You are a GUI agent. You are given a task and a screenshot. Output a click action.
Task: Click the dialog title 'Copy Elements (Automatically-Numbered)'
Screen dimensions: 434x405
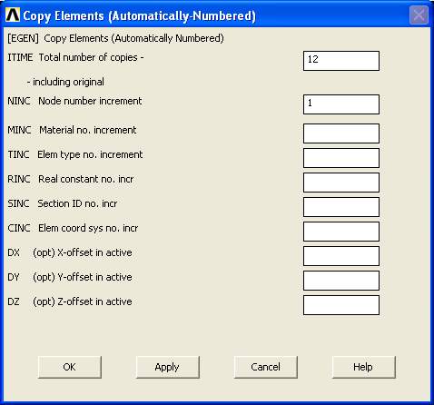tap(140, 15)
